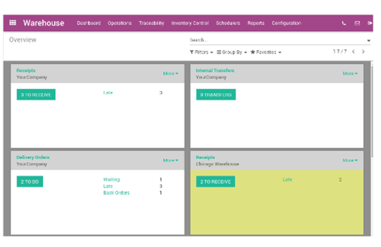
Task: Open the apps grid menu icon
Action: 13,23
